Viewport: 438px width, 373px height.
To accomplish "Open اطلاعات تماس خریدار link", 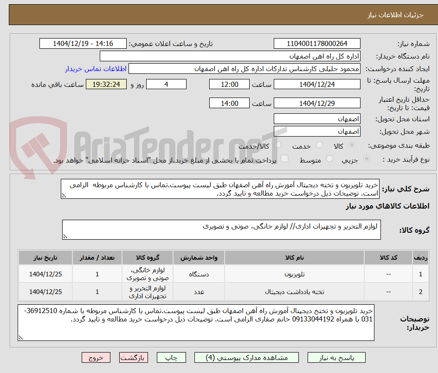I will (96, 69).
